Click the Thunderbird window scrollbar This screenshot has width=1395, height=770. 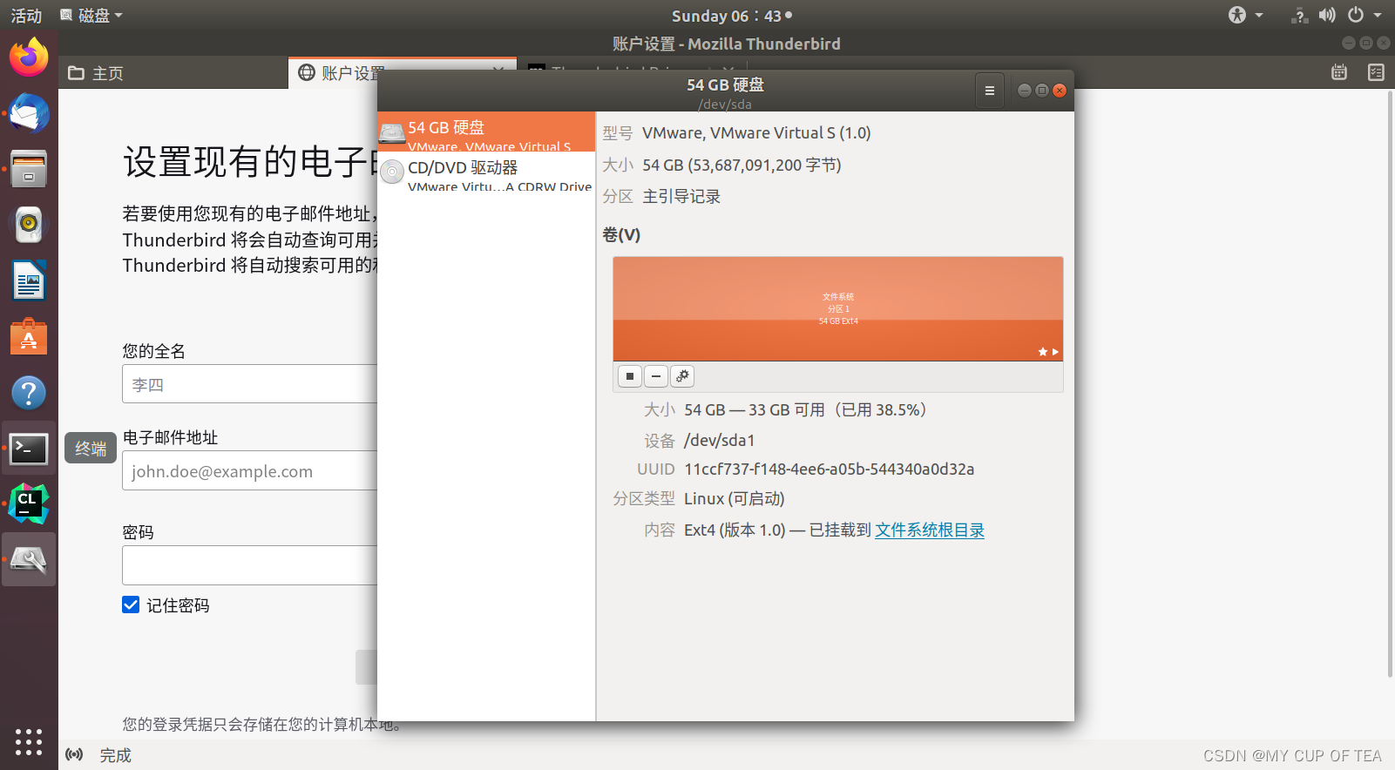[1390, 383]
